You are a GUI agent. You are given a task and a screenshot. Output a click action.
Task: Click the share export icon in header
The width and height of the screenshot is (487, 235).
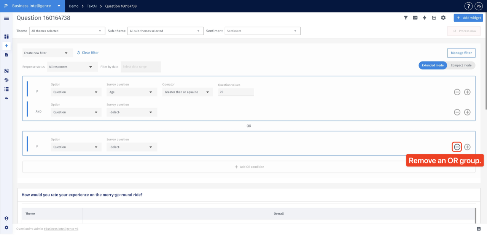[434, 18]
